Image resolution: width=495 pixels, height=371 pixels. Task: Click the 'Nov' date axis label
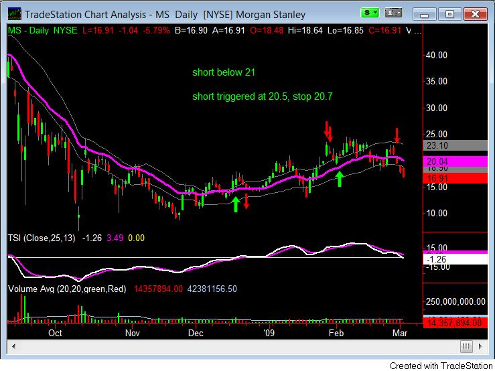(132, 333)
